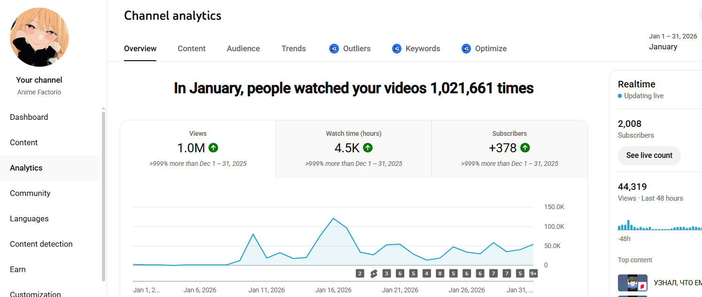Click the green up-arrow next to 4.5K watch time
The height and width of the screenshot is (297, 702).
[x=368, y=148]
